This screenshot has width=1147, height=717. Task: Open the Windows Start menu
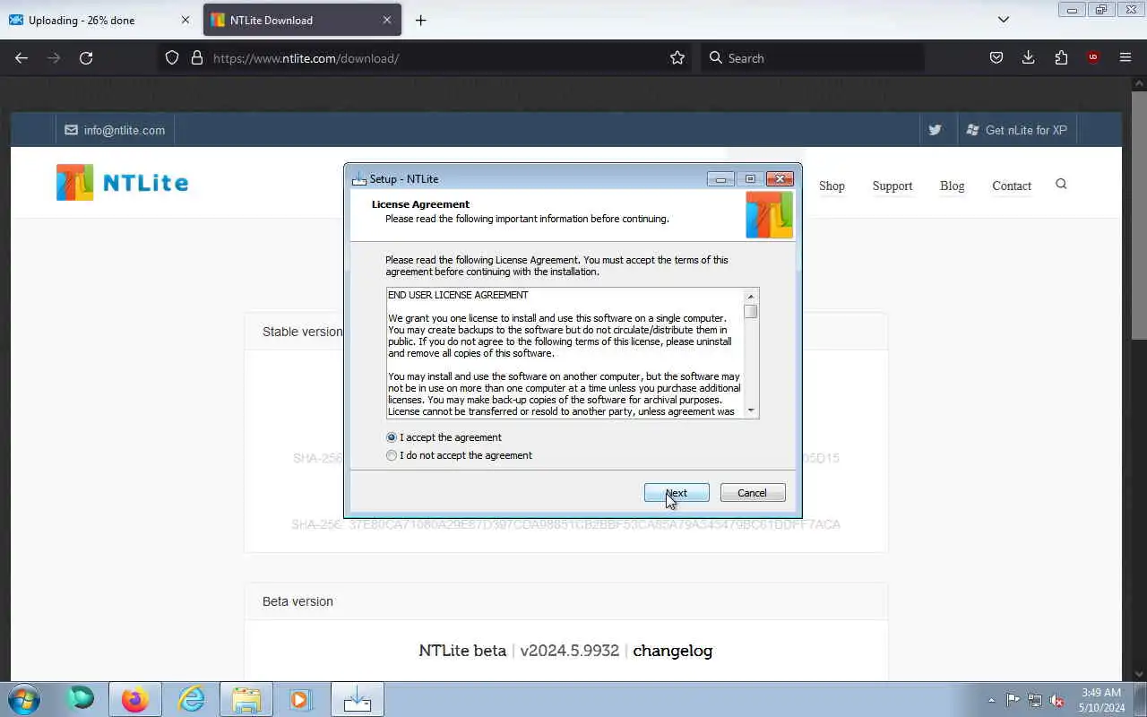[x=24, y=699]
